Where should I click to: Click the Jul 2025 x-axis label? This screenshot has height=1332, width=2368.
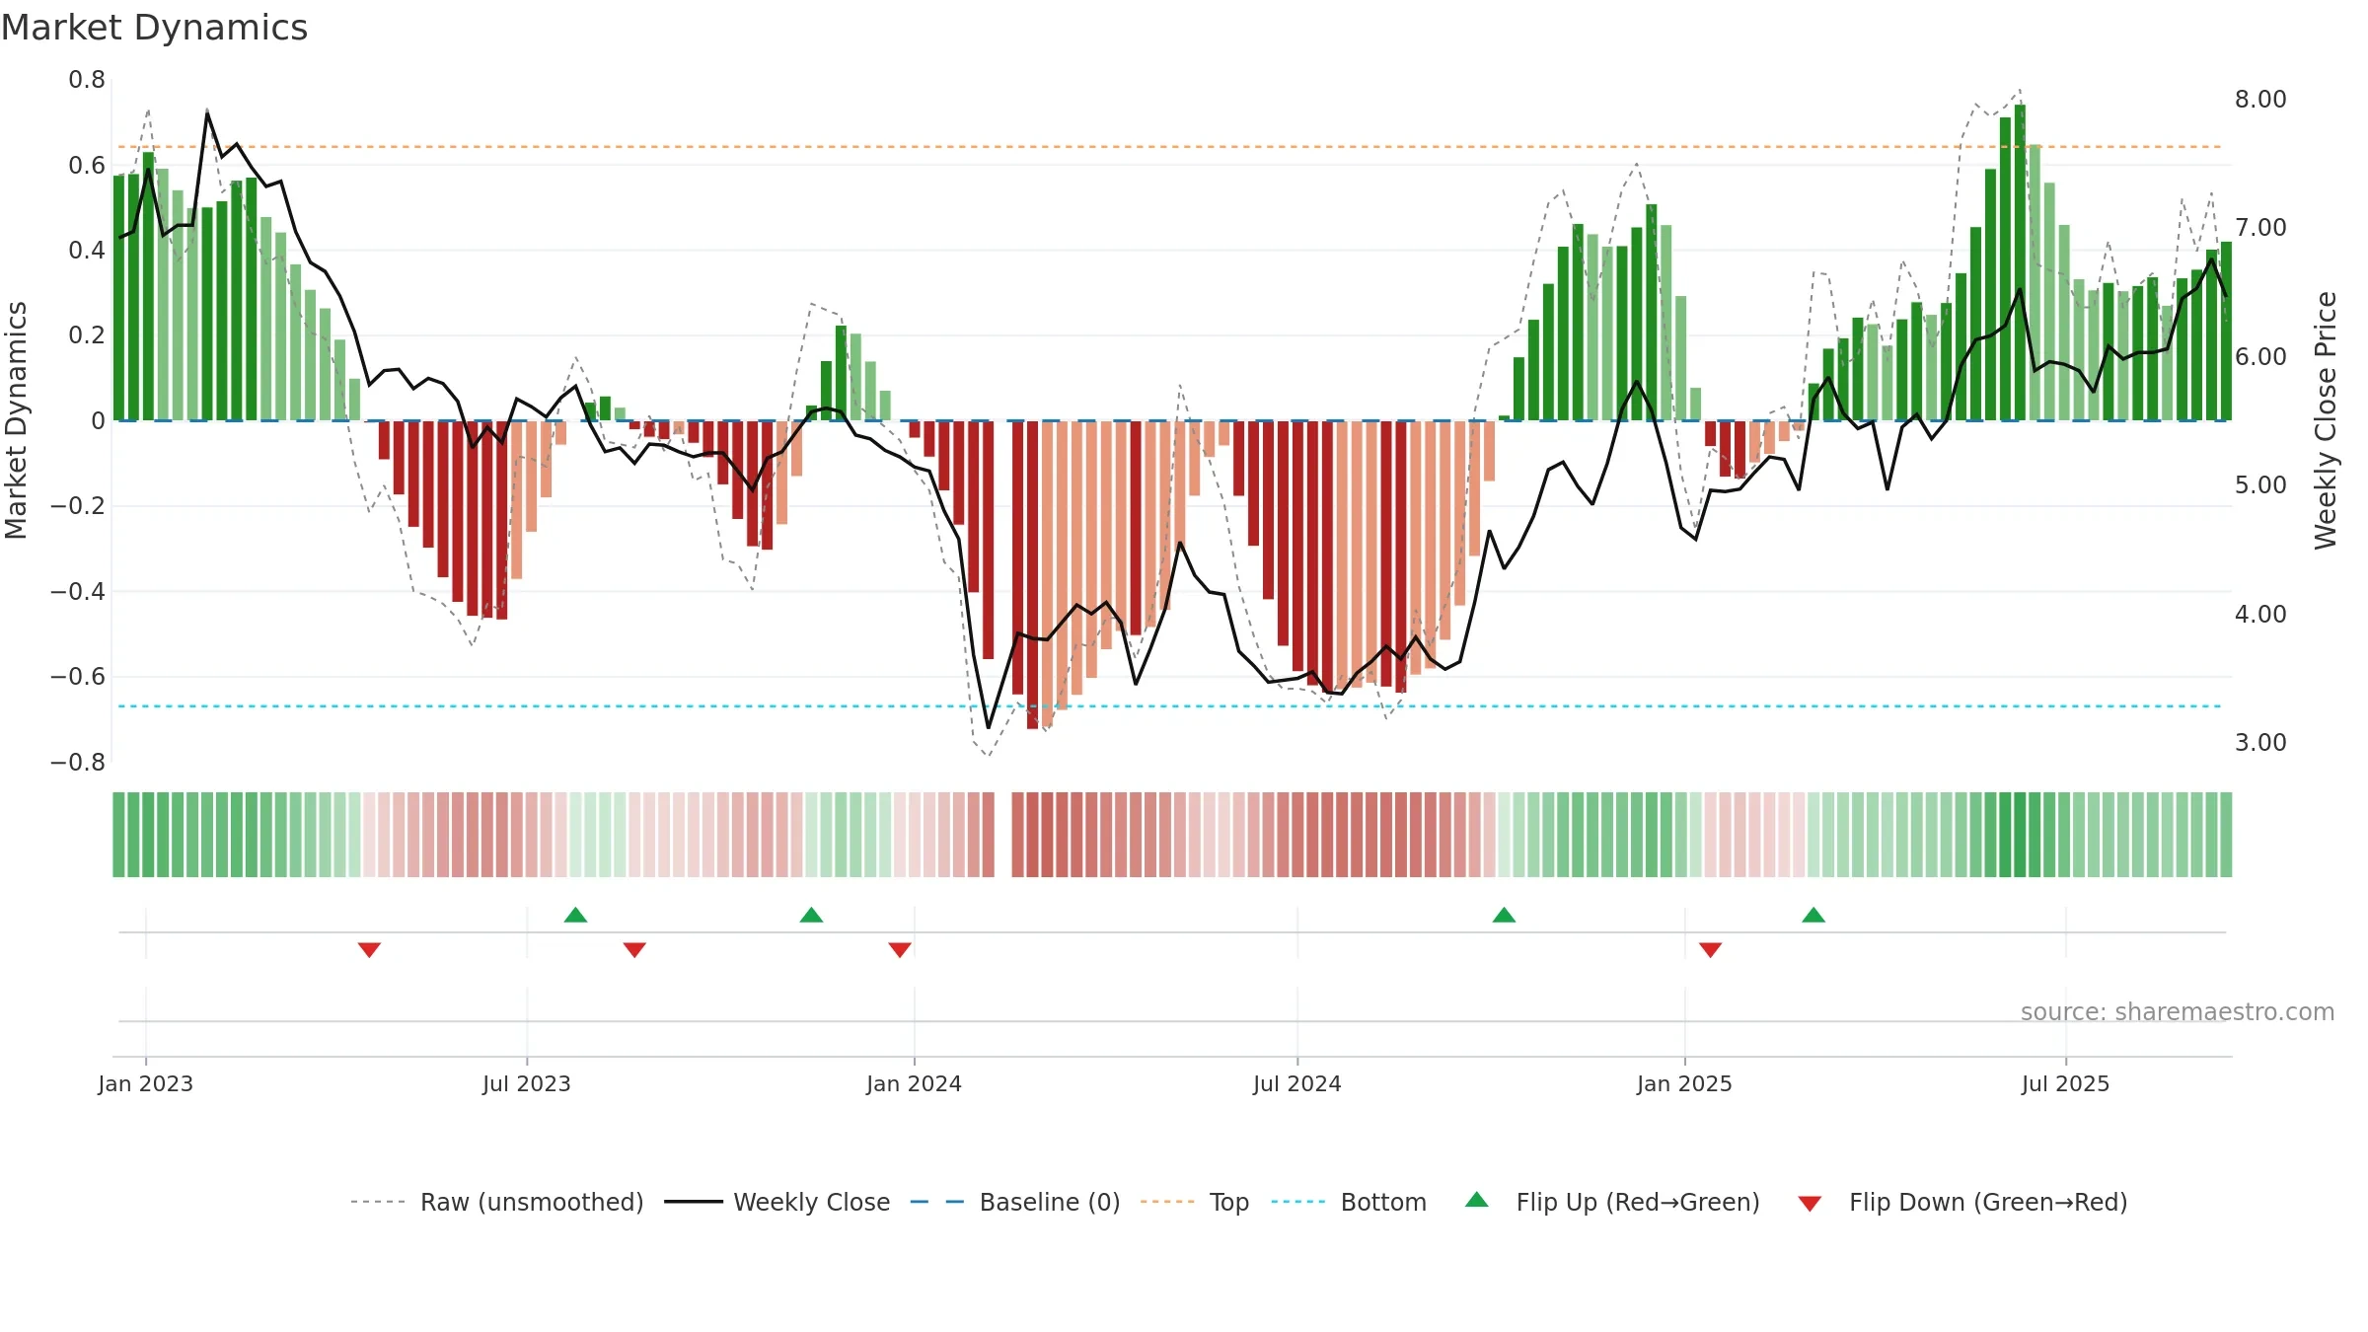[2066, 1083]
